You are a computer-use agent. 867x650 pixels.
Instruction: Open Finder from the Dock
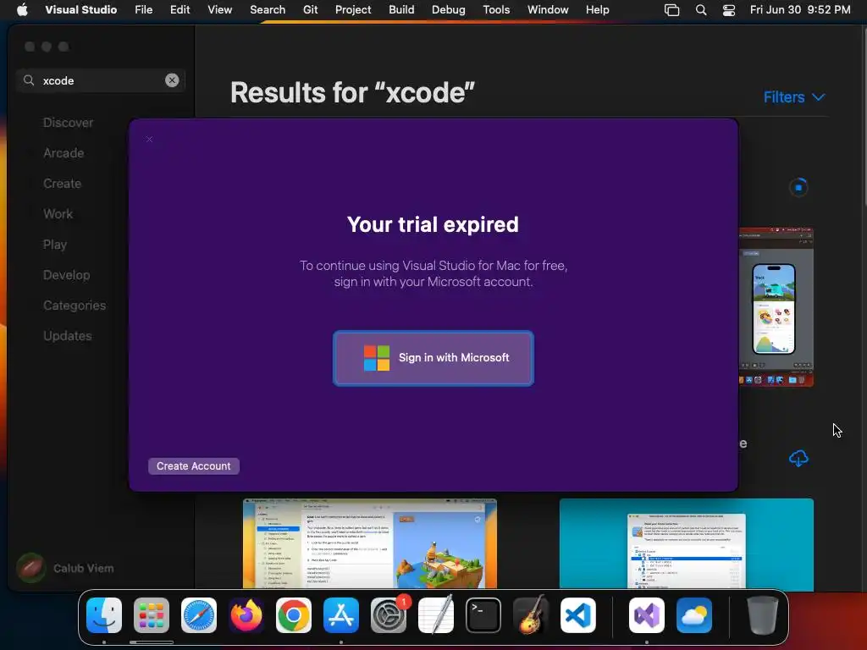pos(104,615)
